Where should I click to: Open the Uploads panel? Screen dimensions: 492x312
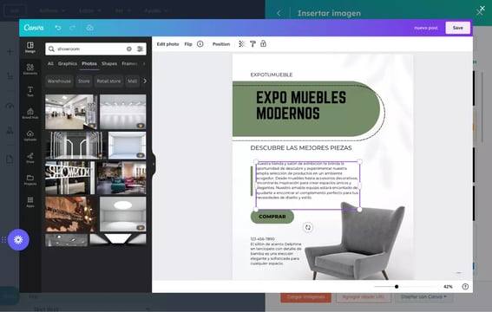pyautogui.click(x=30, y=136)
